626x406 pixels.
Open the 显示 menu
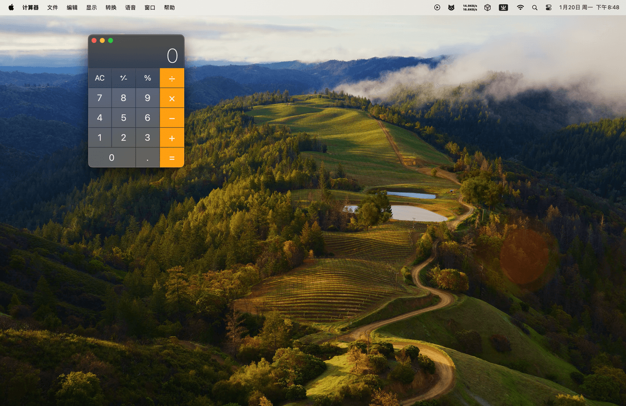pos(91,8)
